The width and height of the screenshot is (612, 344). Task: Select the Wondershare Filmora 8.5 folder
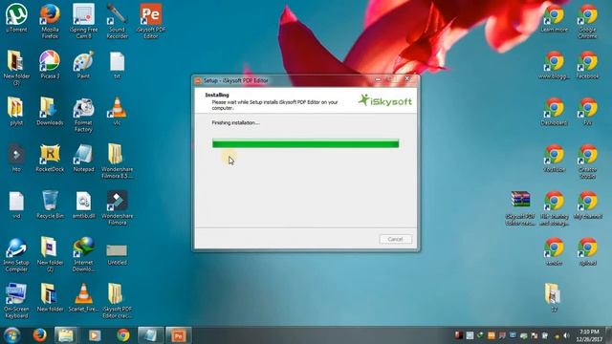coord(117,161)
